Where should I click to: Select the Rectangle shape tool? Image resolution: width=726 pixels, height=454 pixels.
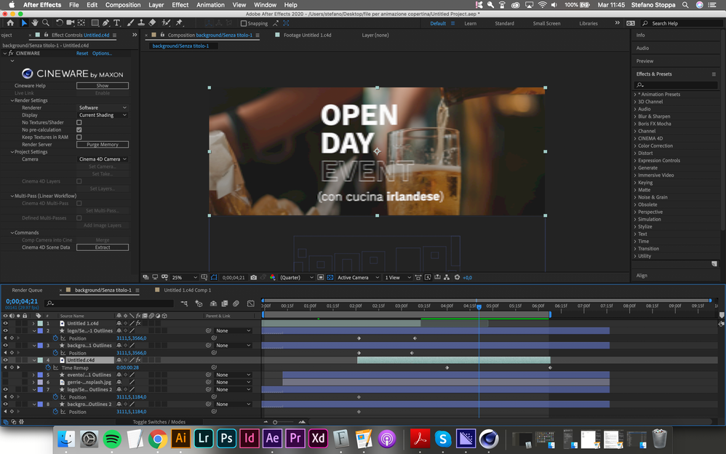coord(95,23)
